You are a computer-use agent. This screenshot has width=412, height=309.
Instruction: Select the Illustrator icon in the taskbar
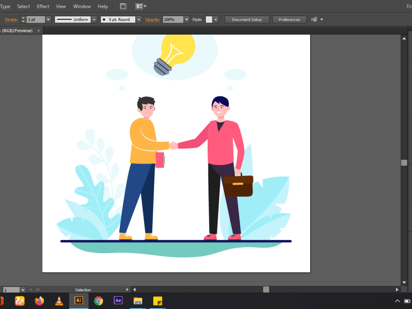[x=79, y=301]
